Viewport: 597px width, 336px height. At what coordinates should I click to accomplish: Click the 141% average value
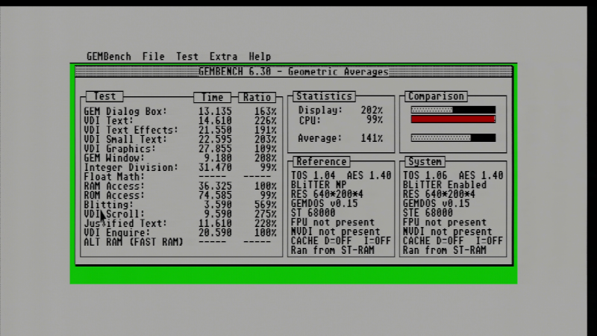(x=372, y=138)
